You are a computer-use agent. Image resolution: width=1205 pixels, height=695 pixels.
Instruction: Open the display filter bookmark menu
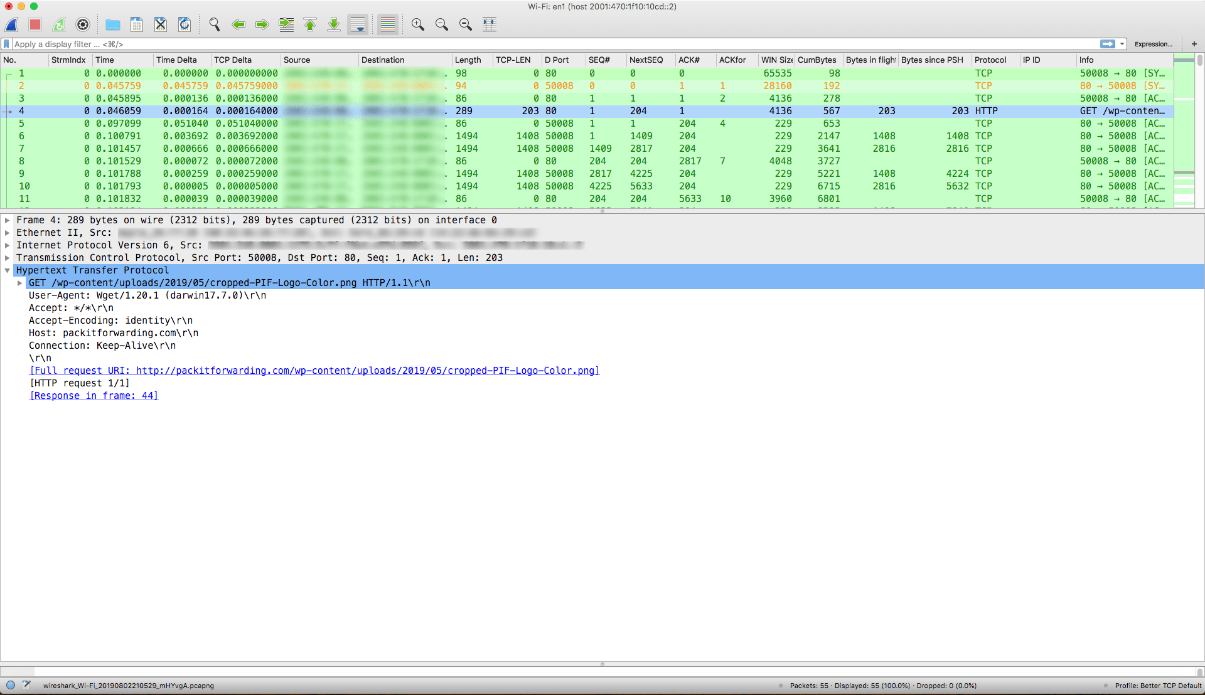pos(6,44)
